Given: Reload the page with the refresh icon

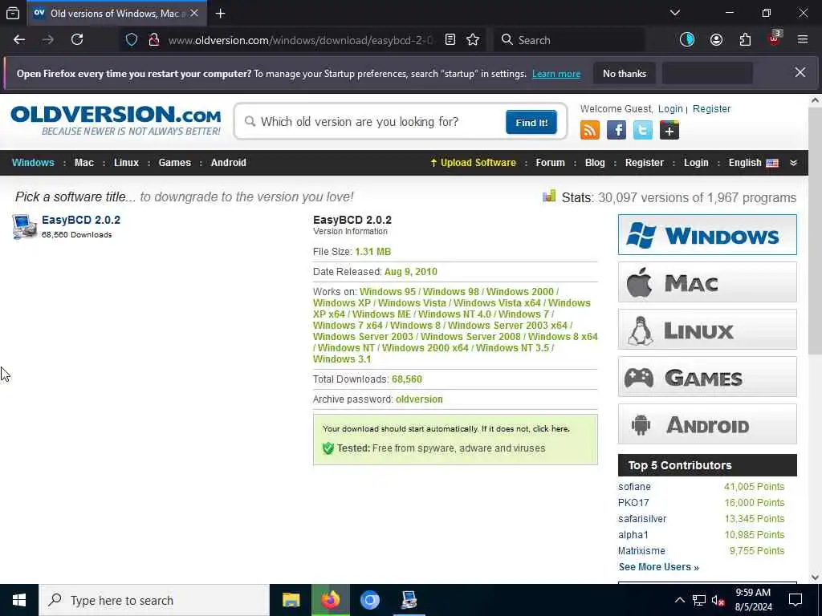Looking at the screenshot, I should tap(77, 40).
